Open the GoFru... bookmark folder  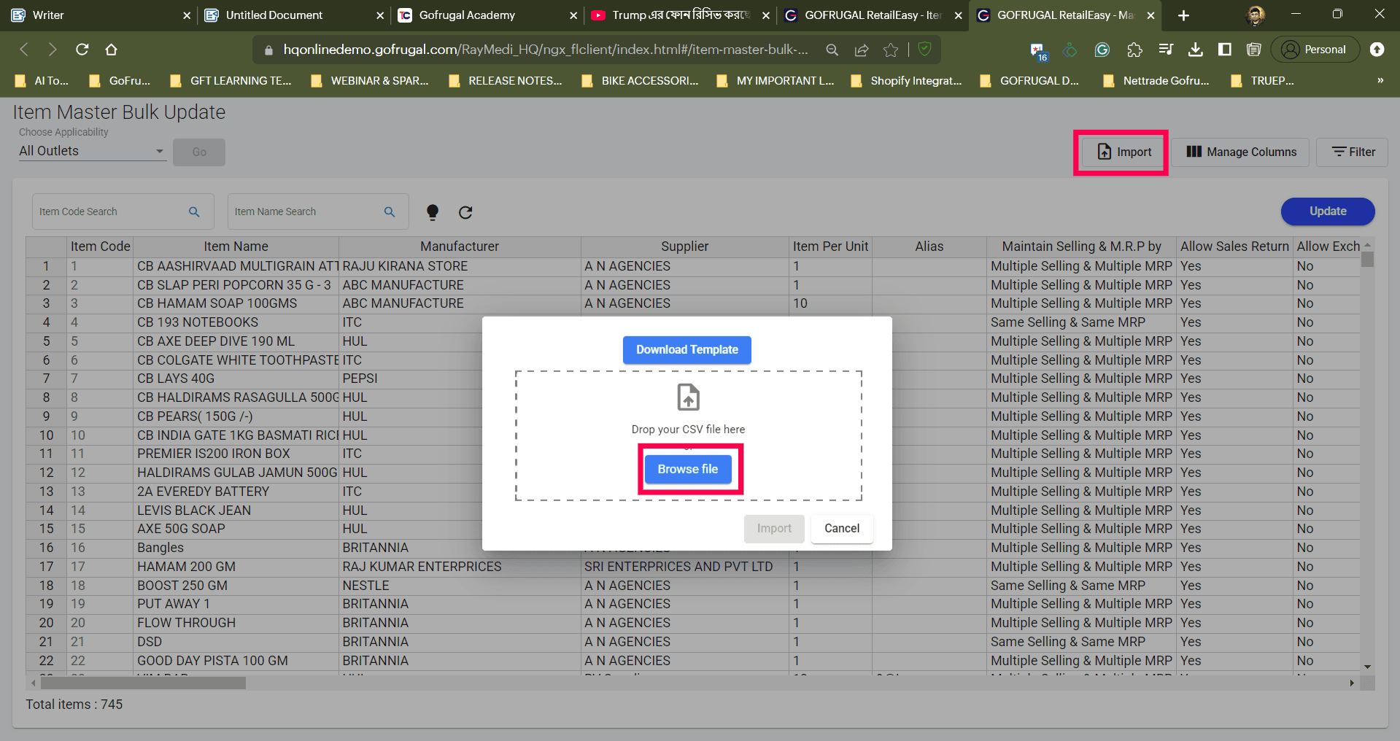tap(120, 80)
